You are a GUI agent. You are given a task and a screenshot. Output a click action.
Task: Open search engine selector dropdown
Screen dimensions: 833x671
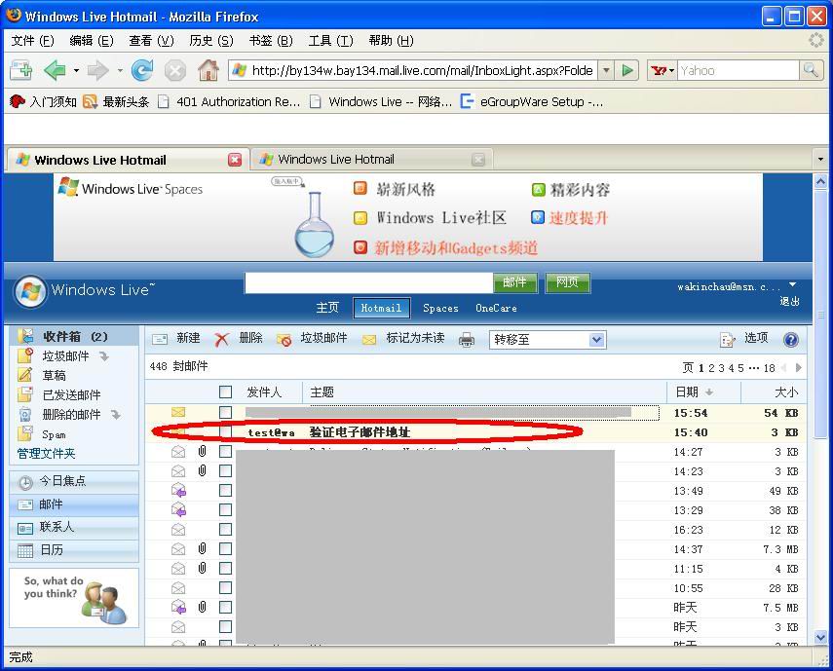pos(662,70)
